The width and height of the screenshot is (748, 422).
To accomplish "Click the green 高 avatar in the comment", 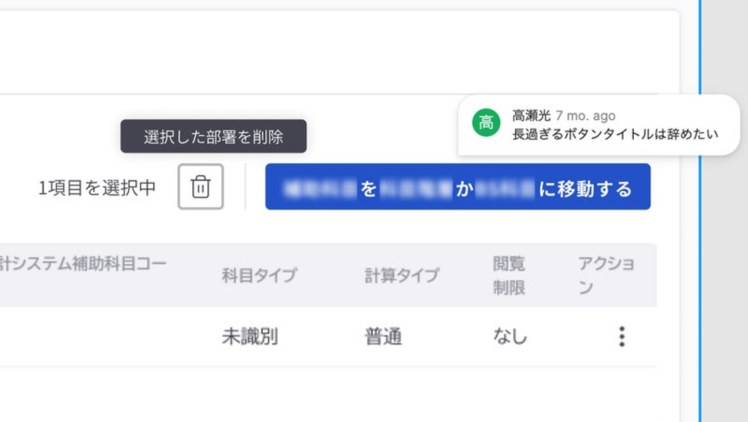I will (486, 123).
